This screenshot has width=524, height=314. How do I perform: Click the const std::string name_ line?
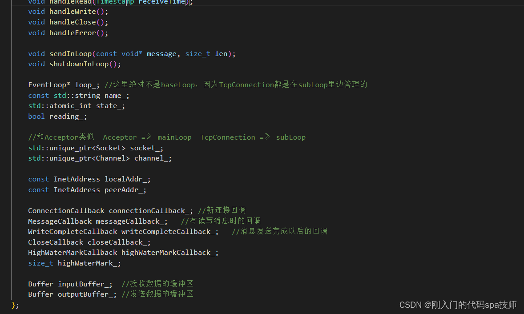pos(79,96)
